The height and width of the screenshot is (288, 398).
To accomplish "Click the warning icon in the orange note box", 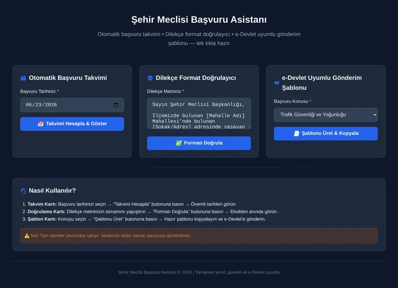I will point(27,236).
